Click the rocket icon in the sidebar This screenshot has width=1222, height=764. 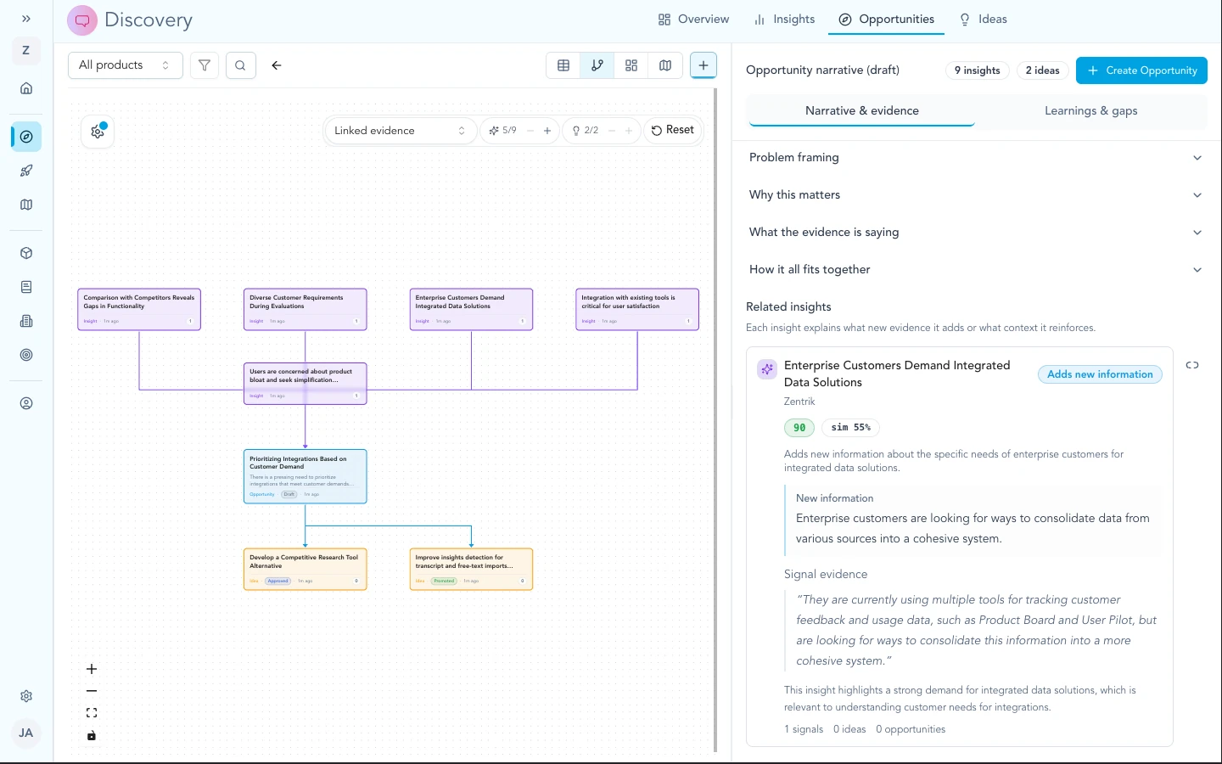(25, 171)
